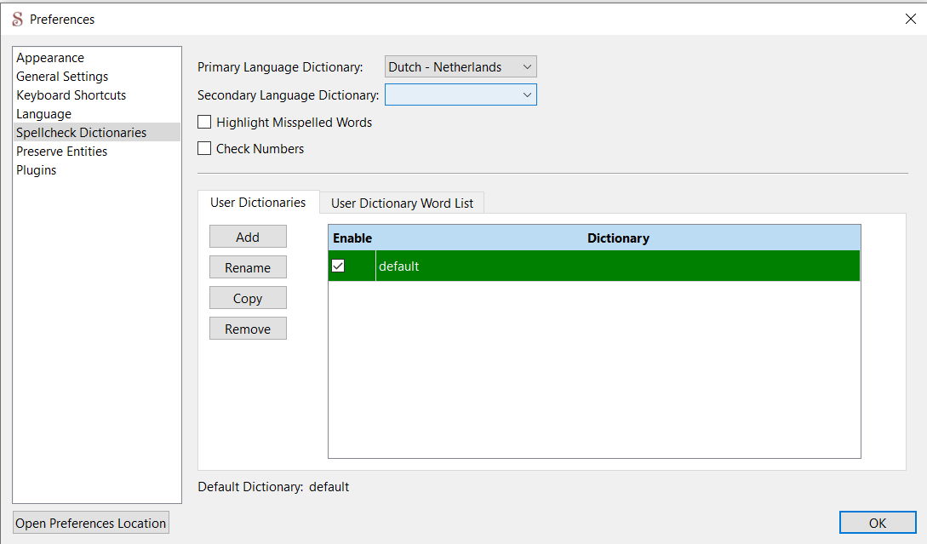
Task: Click Open Preferences Location button
Action: 91,524
